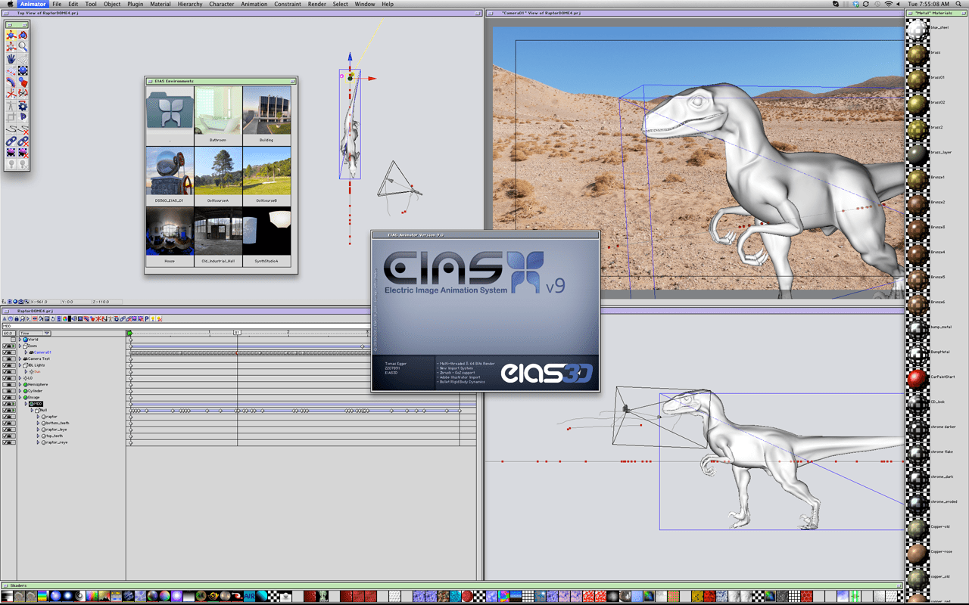Open the GolfcourseA environment thumbnail
This screenshot has height=605, width=969.
pyautogui.click(x=218, y=170)
